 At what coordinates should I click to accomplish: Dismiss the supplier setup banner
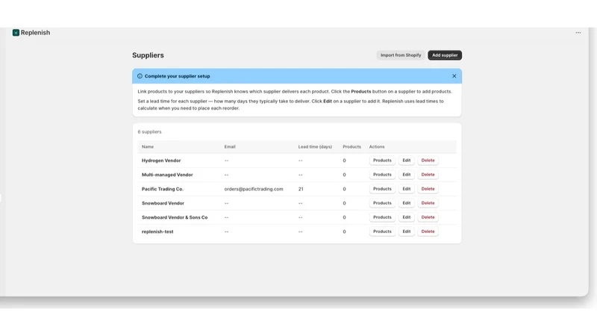[454, 76]
